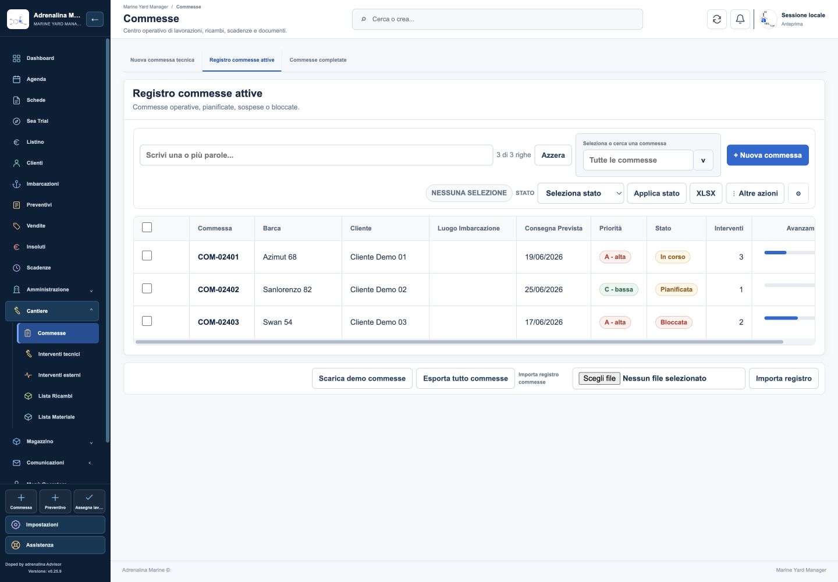Open Sea Trial compass icon

[16, 121]
